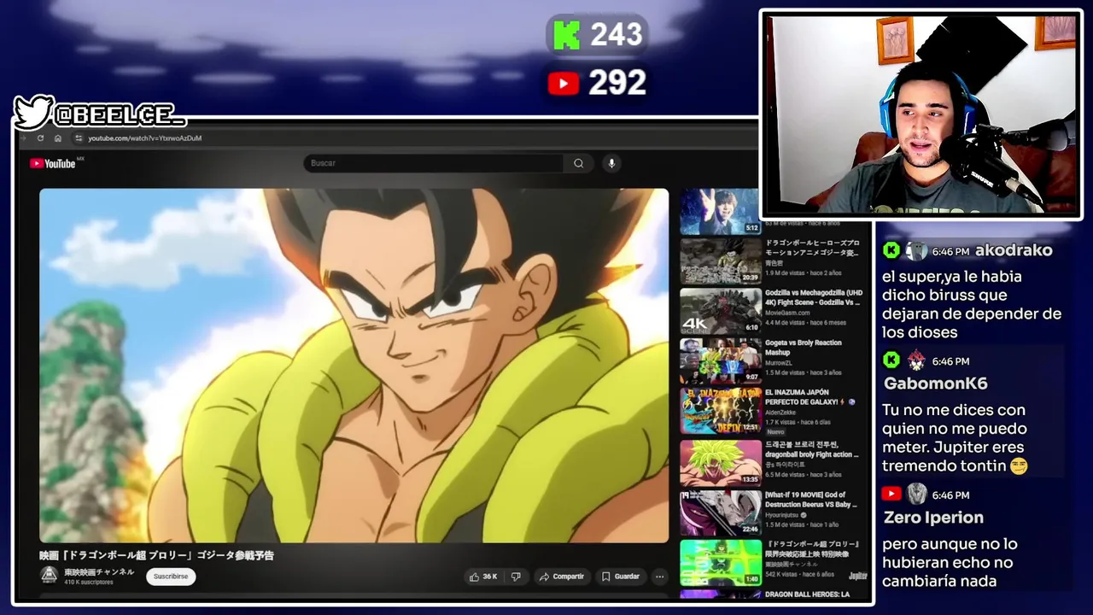Open the Compartir share button
This screenshot has width=1093, height=615.
[x=561, y=577]
